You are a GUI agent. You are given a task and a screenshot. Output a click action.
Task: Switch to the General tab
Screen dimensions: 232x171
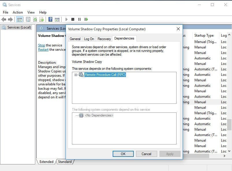(75, 39)
